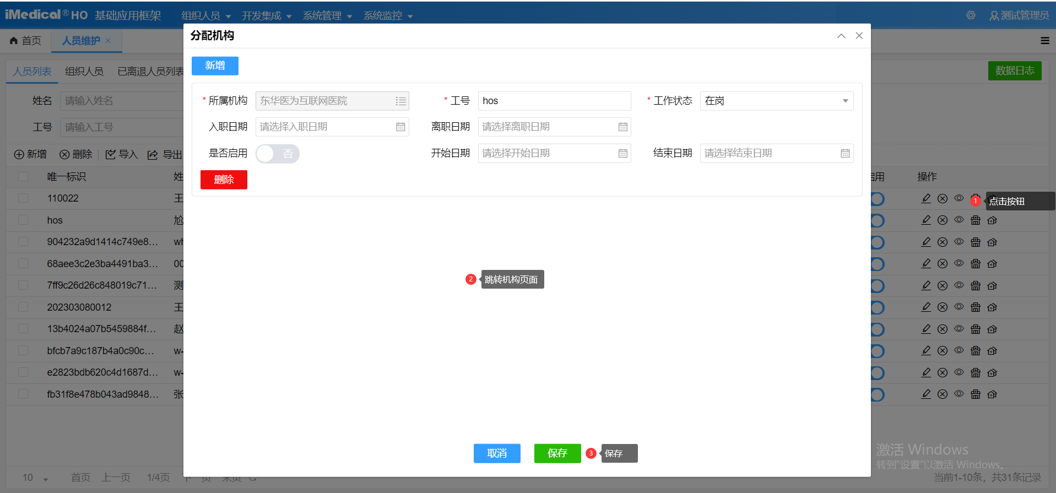Click the 数据日志 button

click(x=1015, y=71)
